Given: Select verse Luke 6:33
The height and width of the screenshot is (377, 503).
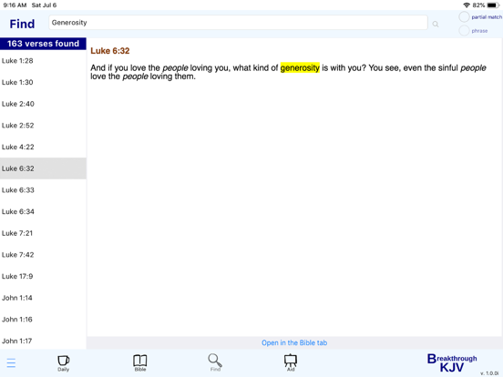Looking at the screenshot, I should [43, 189].
